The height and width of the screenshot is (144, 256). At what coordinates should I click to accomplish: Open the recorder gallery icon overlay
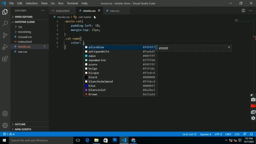coord(253,112)
